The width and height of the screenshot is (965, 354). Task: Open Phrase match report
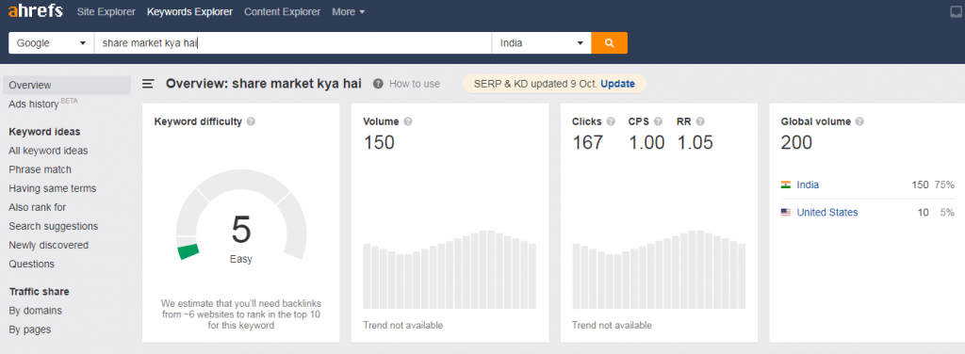(x=40, y=169)
